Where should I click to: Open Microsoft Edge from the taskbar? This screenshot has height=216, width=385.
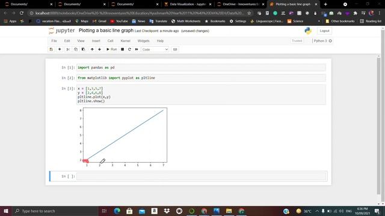click(x=117, y=211)
